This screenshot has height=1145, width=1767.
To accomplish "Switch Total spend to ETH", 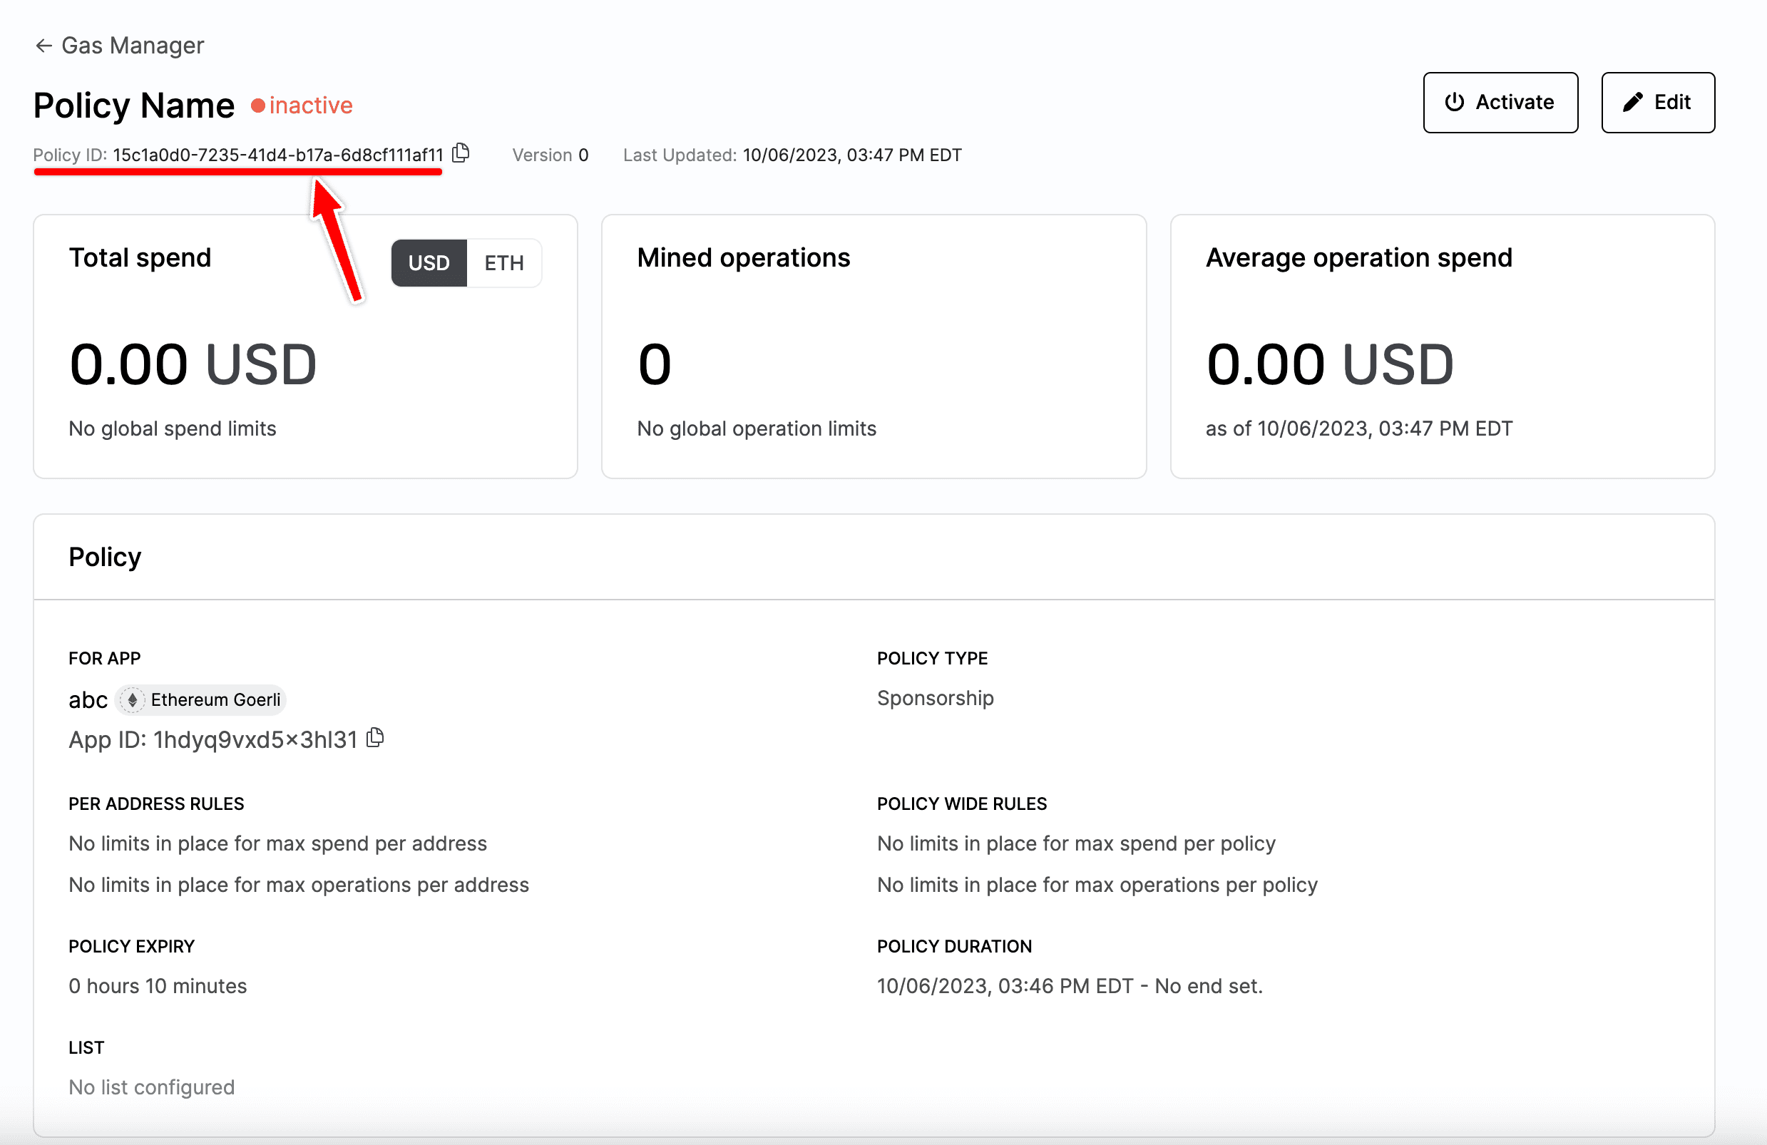I will (504, 263).
